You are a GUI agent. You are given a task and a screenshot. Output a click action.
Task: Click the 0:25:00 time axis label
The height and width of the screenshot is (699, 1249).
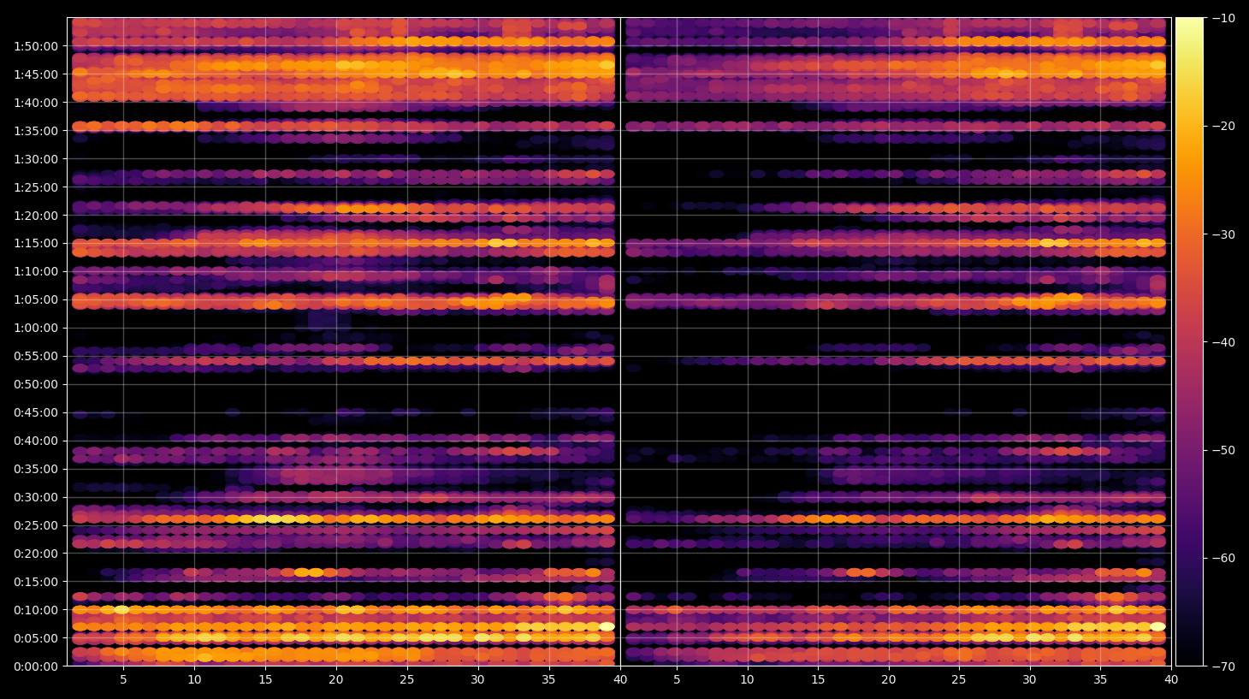(x=36, y=525)
